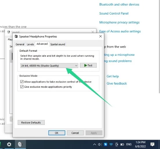Click the blue shield tray icon
The width and height of the screenshot is (160, 149).
click(105, 144)
